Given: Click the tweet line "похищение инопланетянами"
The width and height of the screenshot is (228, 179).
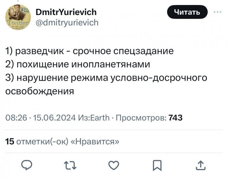Looking at the screenshot, I should point(82,64).
